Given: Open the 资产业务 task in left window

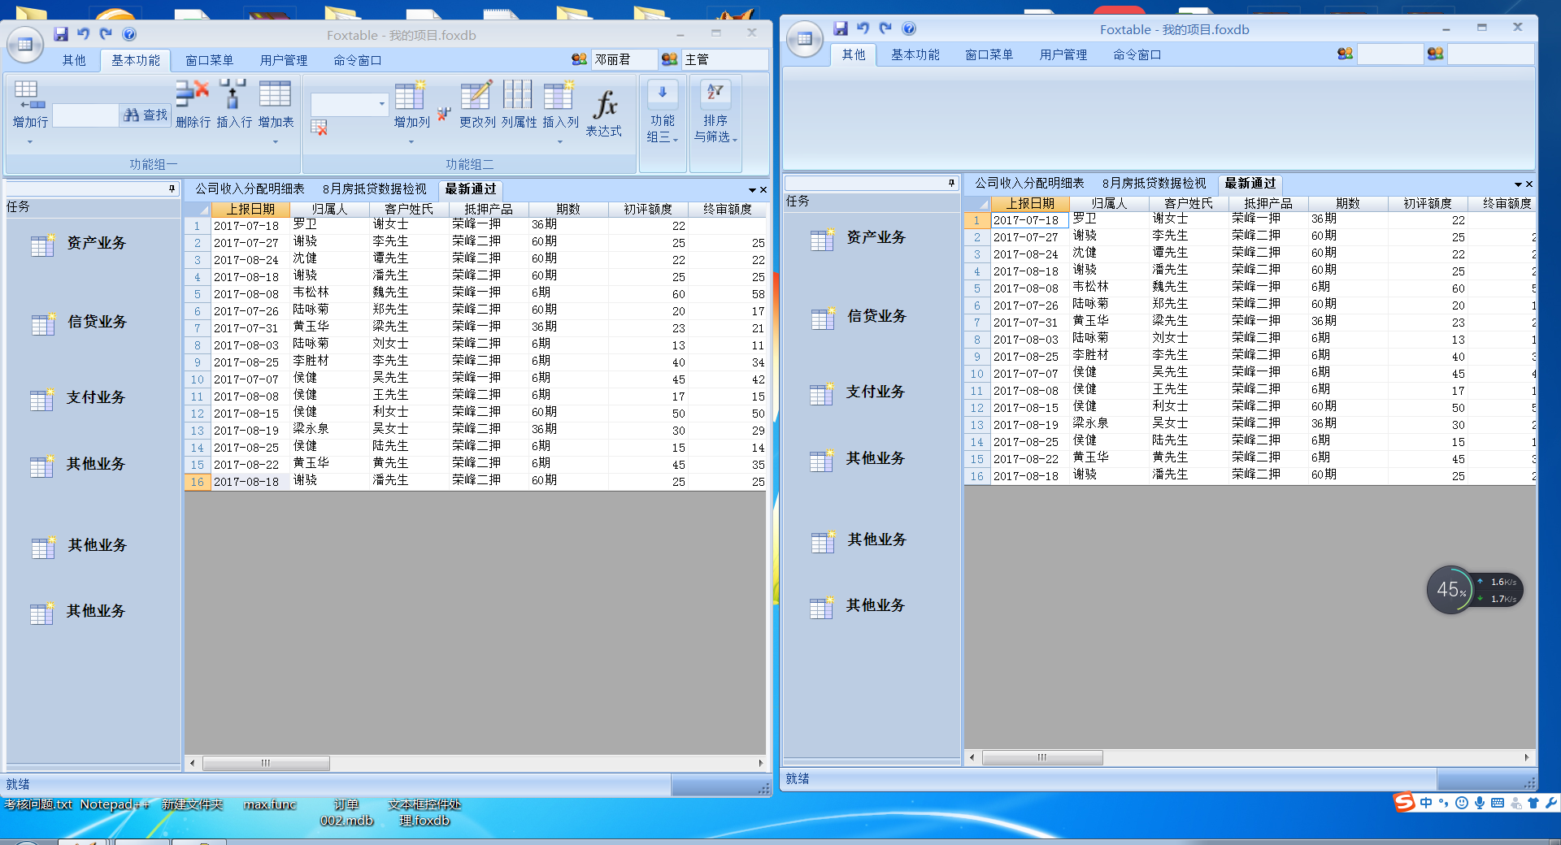Looking at the screenshot, I should (79, 244).
